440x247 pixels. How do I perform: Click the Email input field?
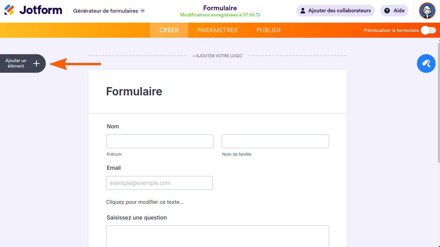(x=159, y=183)
